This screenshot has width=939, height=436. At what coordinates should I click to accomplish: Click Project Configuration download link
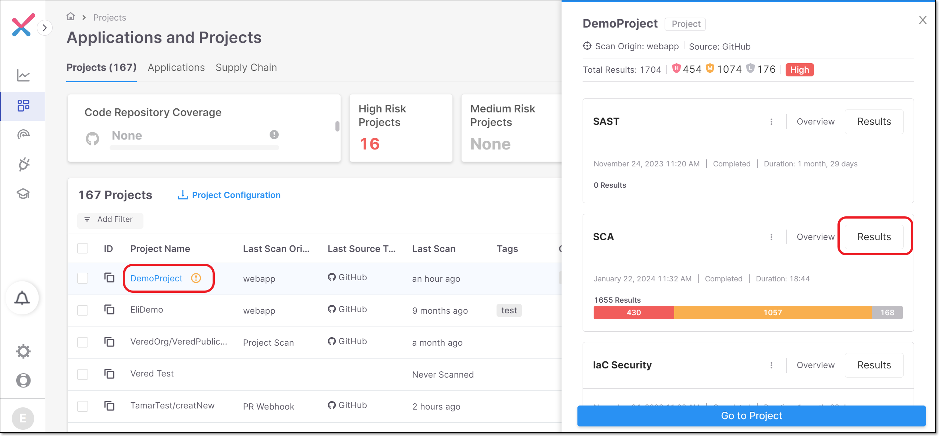pos(229,195)
